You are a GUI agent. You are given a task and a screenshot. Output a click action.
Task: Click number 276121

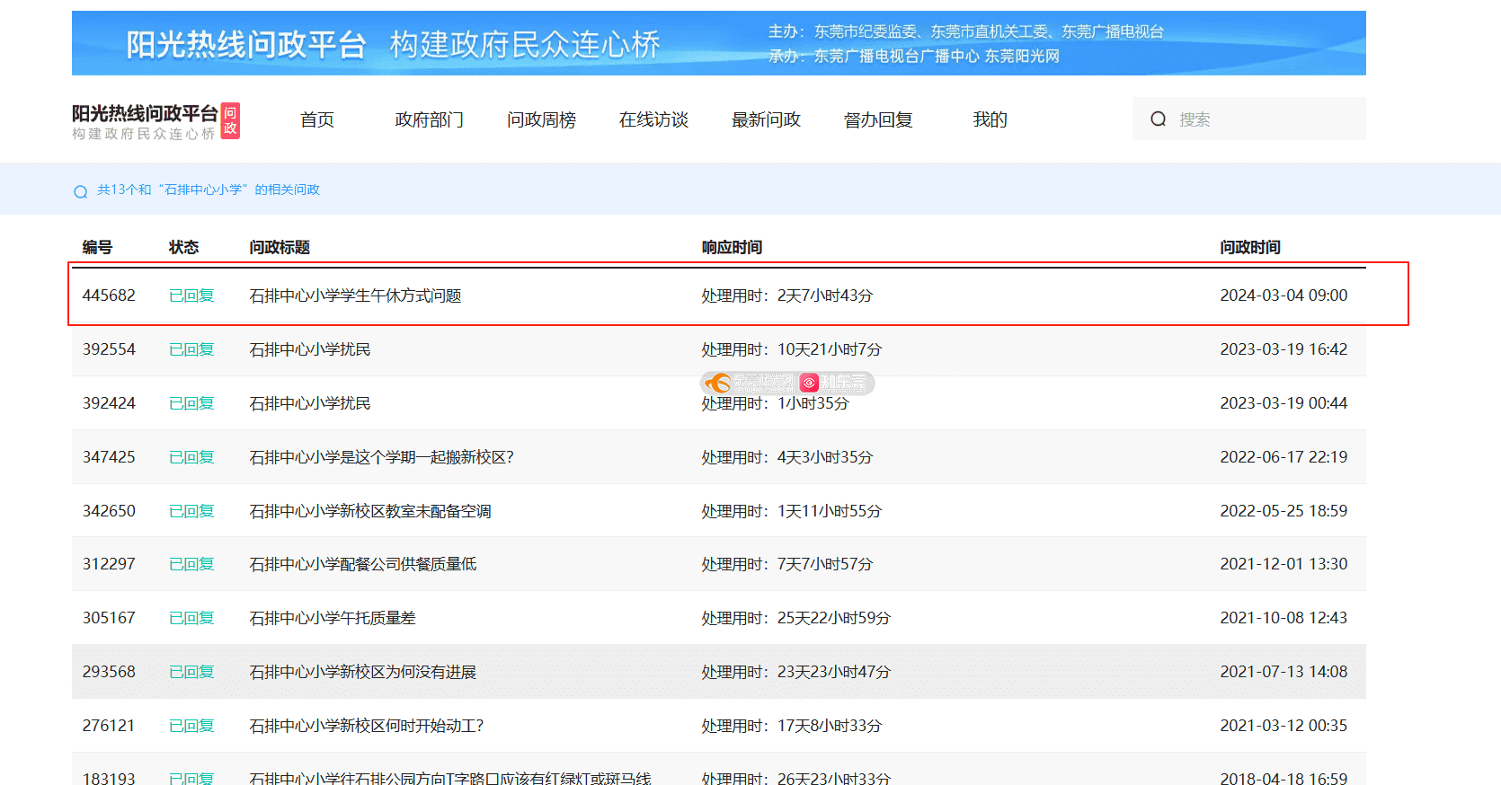pyautogui.click(x=109, y=726)
